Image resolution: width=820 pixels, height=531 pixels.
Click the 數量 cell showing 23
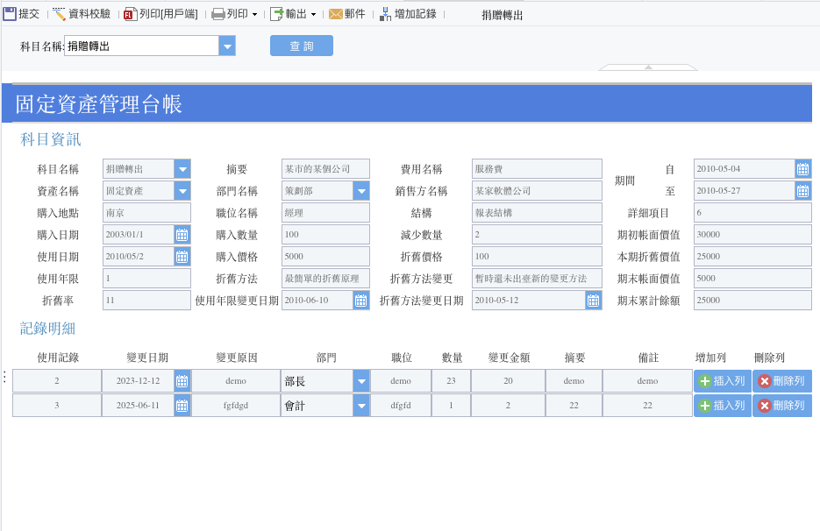[451, 381]
